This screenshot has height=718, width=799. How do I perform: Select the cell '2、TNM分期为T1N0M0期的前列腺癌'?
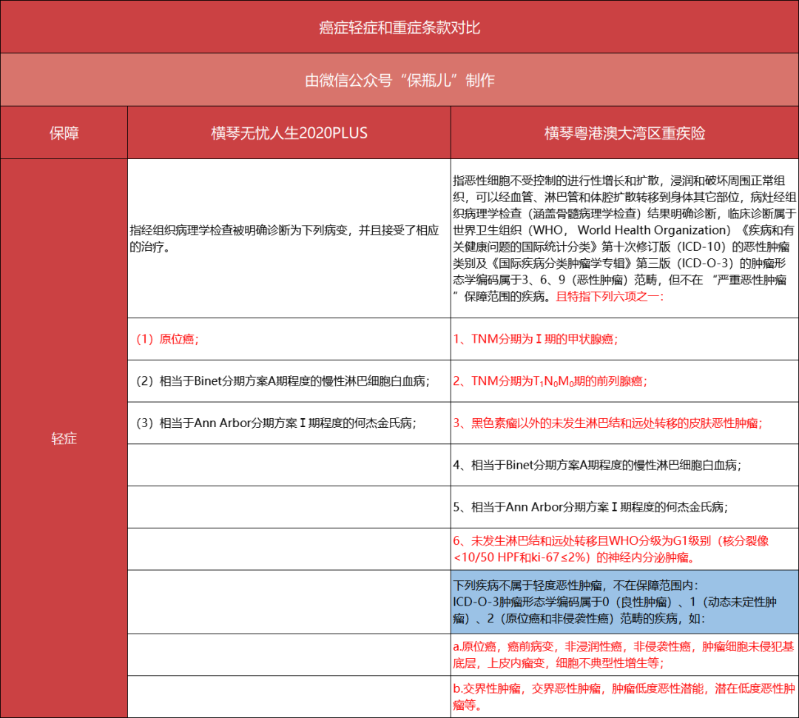624,381
